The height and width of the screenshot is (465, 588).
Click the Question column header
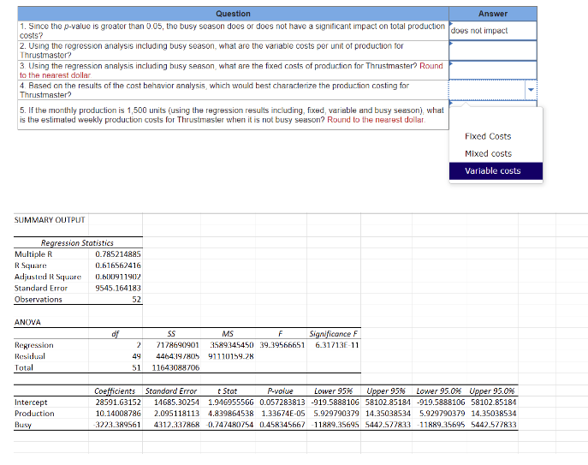click(x=233, y=14)
